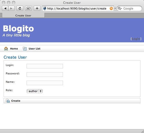Open the web clip scissors tool
Viewport: 144px width, 133px height.
click(x=28, y=9)
